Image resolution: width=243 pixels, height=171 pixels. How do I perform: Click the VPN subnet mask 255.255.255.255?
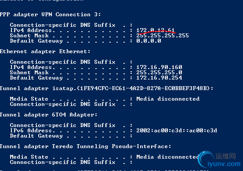[163, 36]
